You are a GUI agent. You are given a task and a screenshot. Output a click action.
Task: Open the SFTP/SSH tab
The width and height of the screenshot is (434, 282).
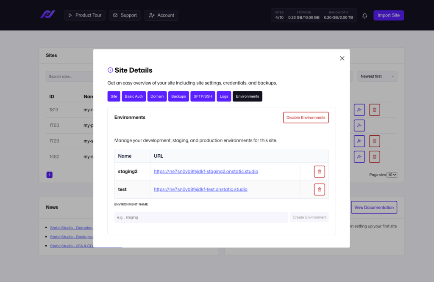203,96
